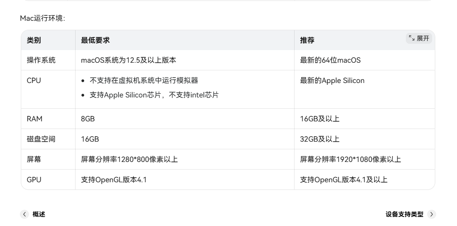Viewport: 457px width, 226px height.
Task: Go to the 设备支持类型 next page link
Action: (x=405, y=214)
